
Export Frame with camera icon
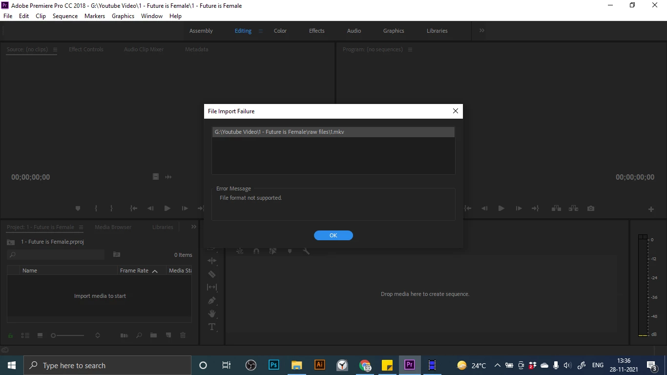(591, 208)
